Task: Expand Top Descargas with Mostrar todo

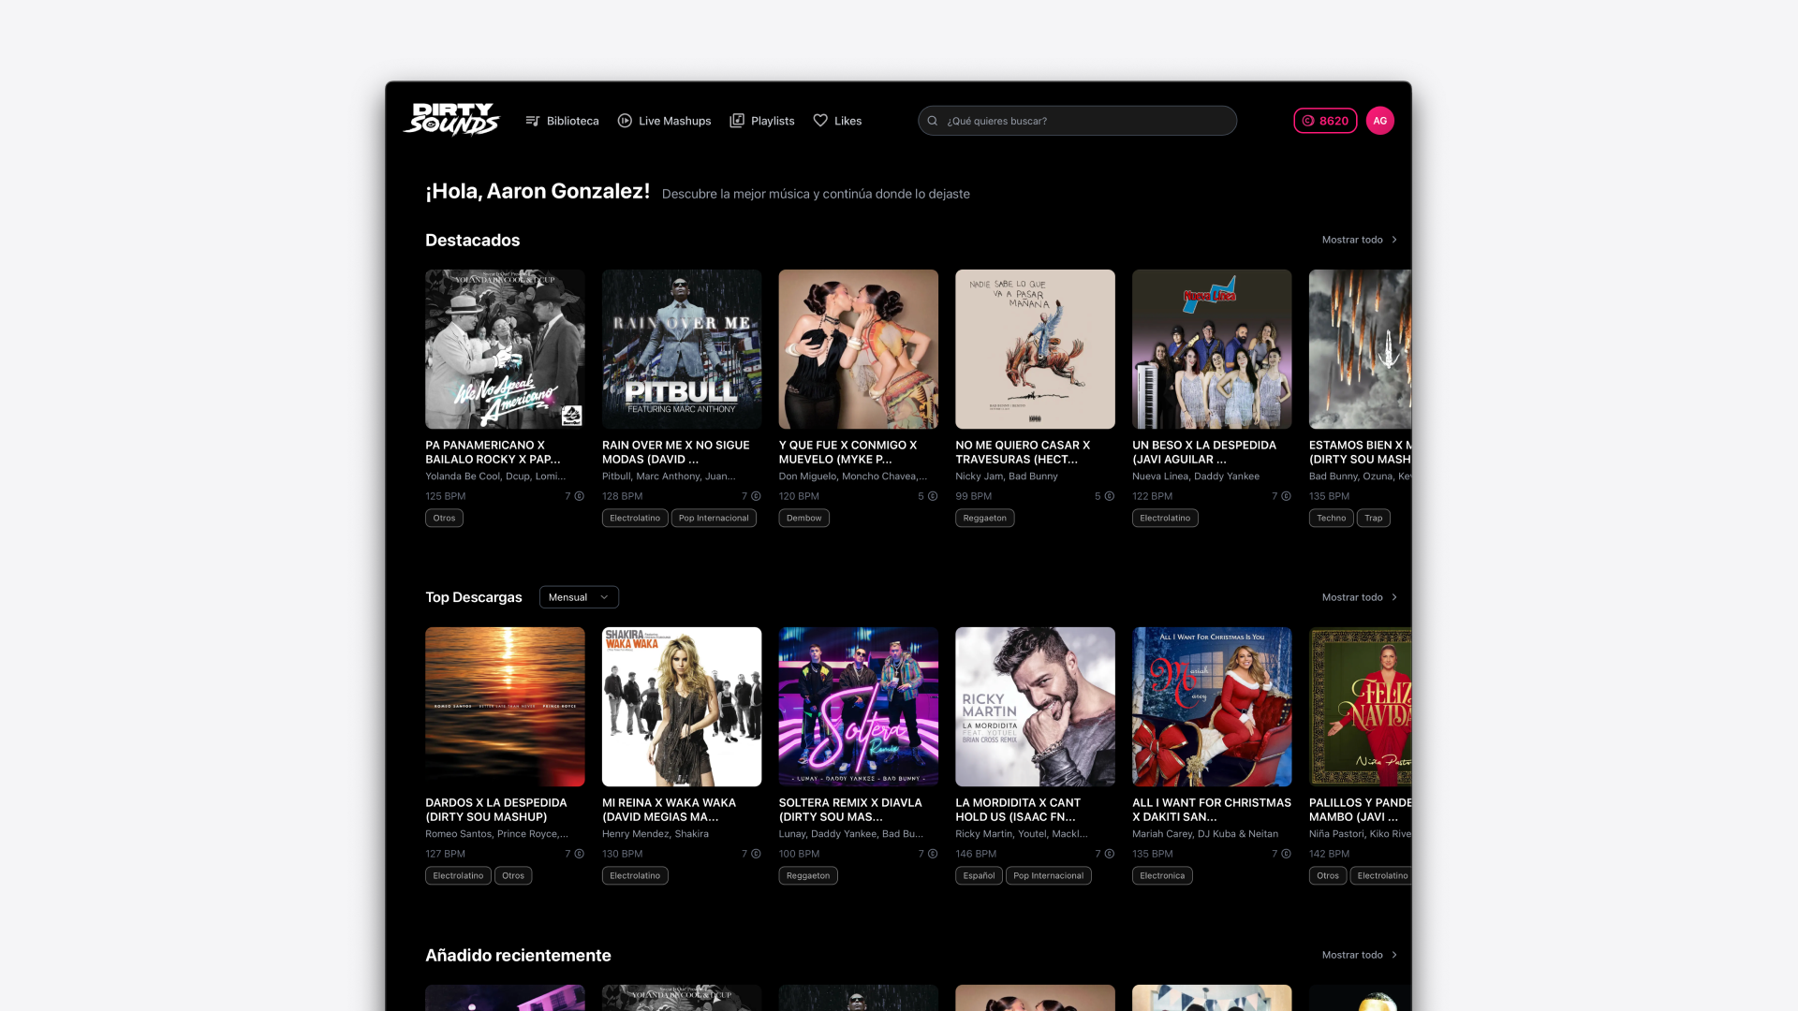Action: coord(1359,597)
